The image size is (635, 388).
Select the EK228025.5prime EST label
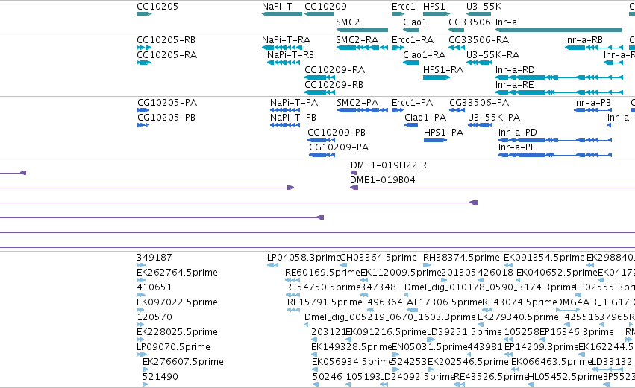(x=177, y=332)
